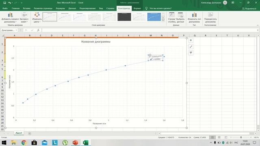Open ribbon display options
Viewport: 260px width, 146px height.
click(233, 3)
